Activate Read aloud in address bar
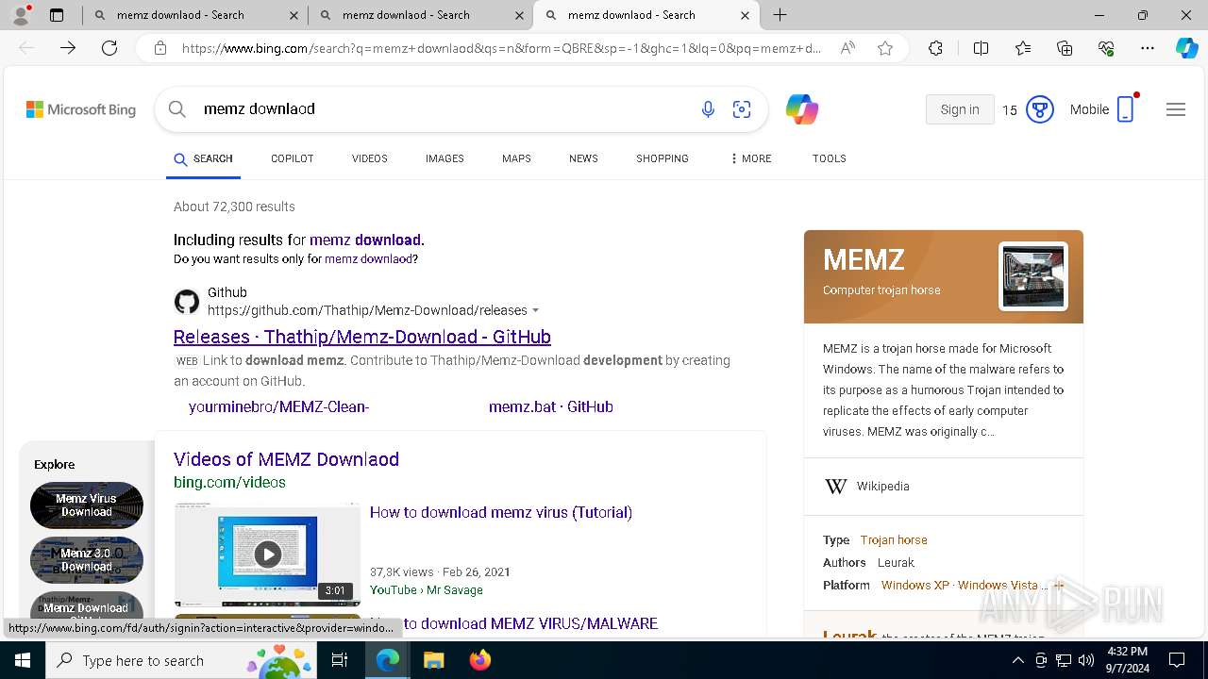The image size is (1208, 679). click(x=847, y=48)
